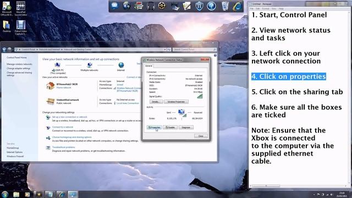Click the house icon for BTHomeHub2 network
The height and width of the screenshot is (198, 352).
click(x=50, y=86)
